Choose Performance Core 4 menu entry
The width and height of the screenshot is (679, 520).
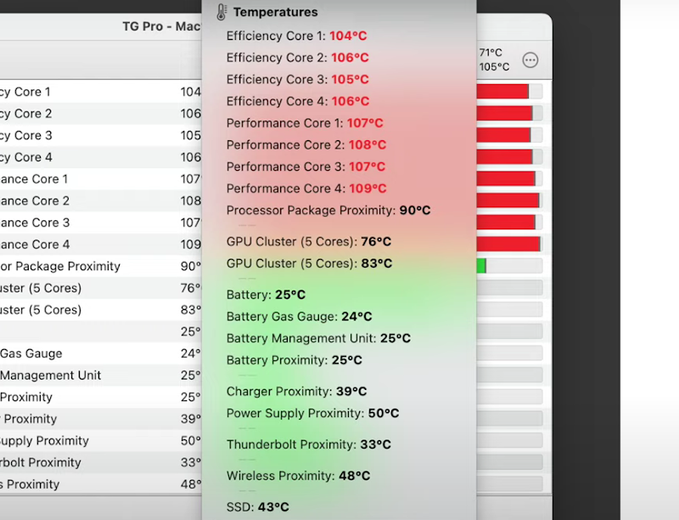tap(306, 189)
